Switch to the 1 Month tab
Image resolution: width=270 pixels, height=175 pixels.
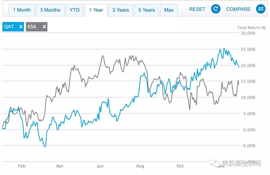pos(22,10)
